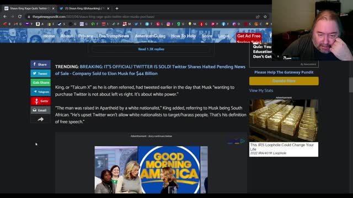Share article on Facebook
Viewport: 353px width, 198px height.
tap(40, 64)
